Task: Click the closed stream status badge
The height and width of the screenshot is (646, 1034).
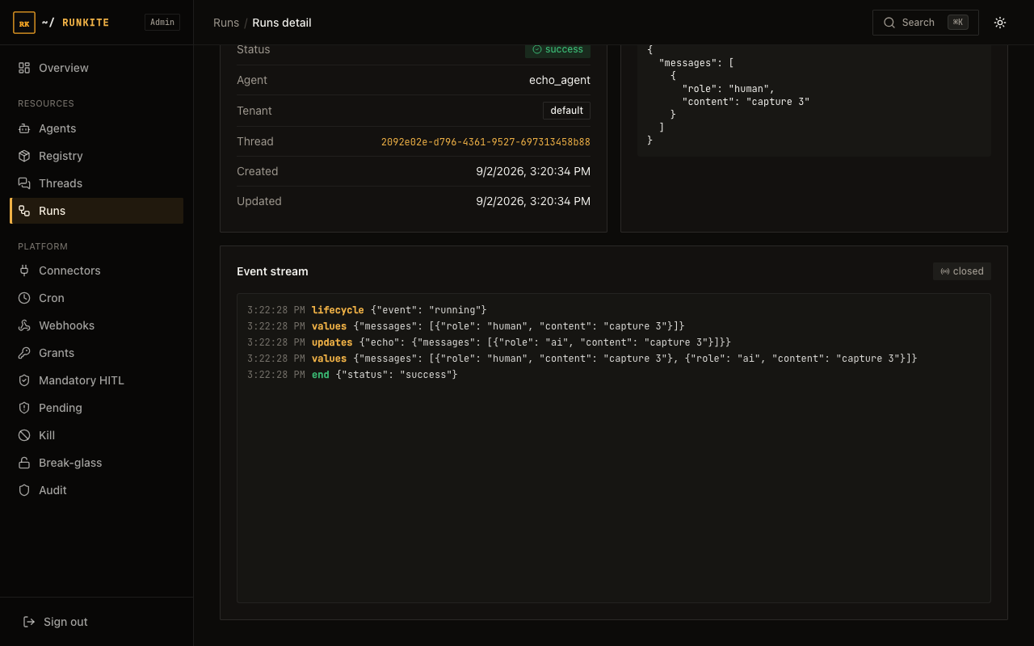Action: coord(962,271)
